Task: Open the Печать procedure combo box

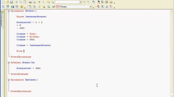Action: point(74,7)
